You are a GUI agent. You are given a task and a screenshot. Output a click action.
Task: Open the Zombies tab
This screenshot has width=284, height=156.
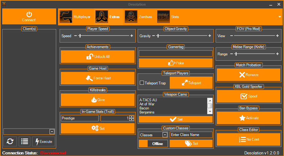pos(139,17)
